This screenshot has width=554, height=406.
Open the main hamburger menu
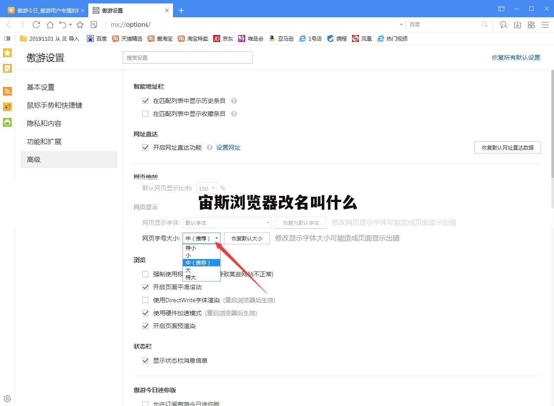[x=545, y=25]
